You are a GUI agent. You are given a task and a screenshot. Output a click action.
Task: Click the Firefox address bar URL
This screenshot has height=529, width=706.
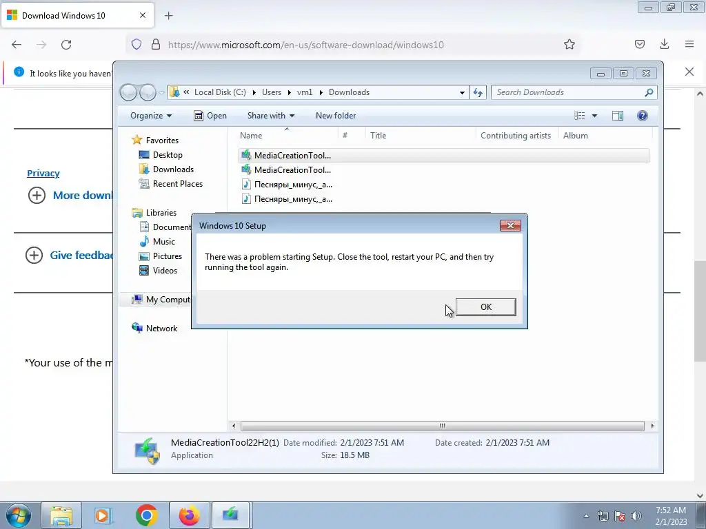click(305, 45)
